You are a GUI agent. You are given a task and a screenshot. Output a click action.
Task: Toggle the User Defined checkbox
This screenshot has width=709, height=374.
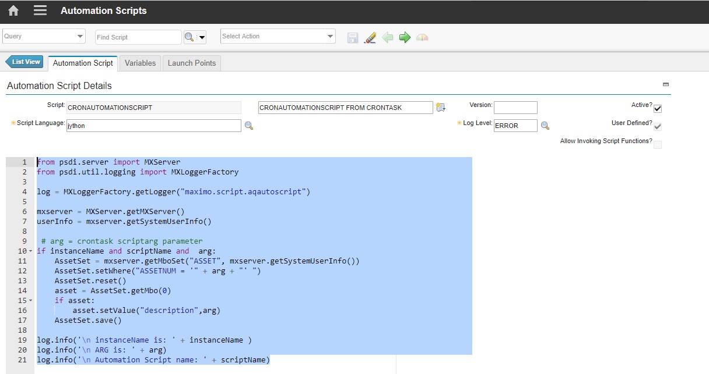658,126
